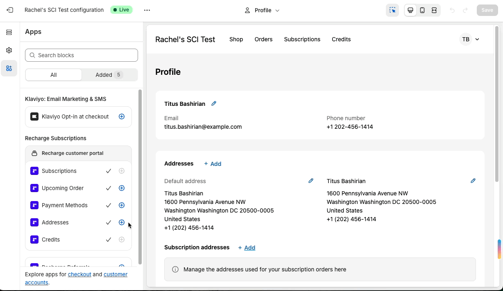This screenshot has height=291, width=503.
Task: Select the Addresses block row
Action: point(78,222)
